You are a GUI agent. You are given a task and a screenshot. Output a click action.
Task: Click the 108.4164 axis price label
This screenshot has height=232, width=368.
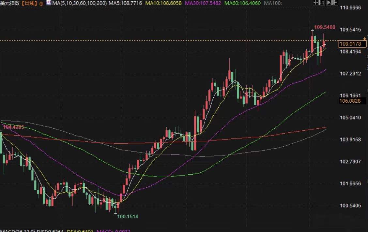click(x=350, y=51)
